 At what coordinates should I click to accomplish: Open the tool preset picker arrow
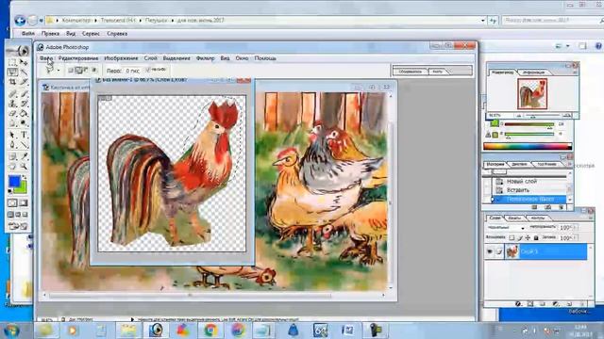coord(59,71)
